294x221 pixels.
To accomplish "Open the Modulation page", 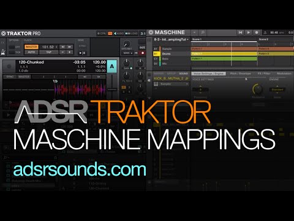I will [284, 74].
